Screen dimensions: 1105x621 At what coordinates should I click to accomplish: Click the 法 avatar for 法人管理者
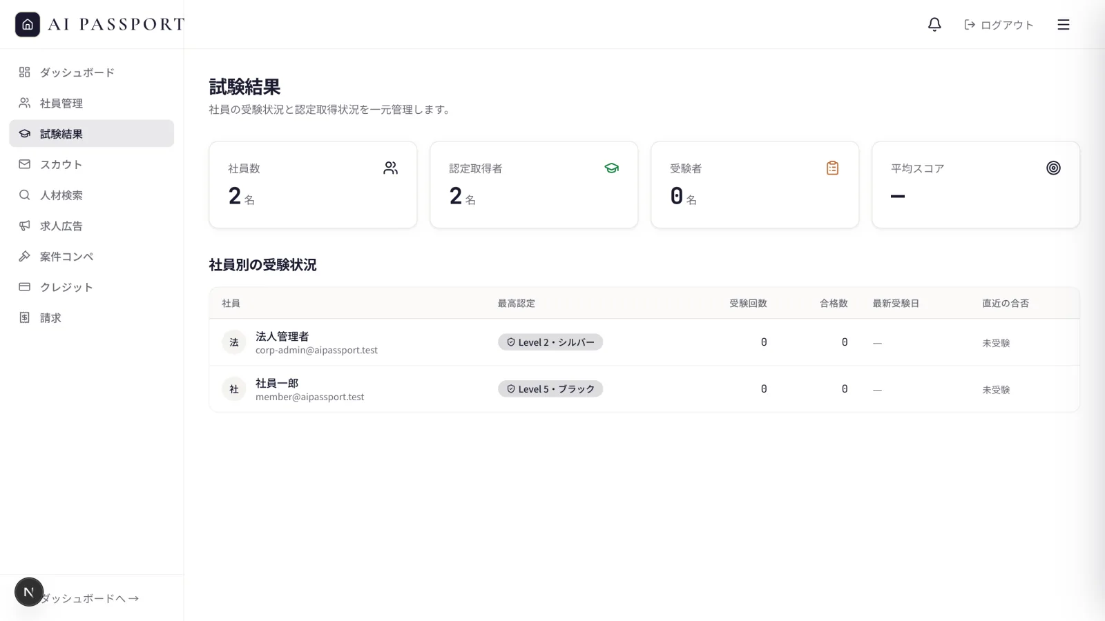[x=234, y=342]
